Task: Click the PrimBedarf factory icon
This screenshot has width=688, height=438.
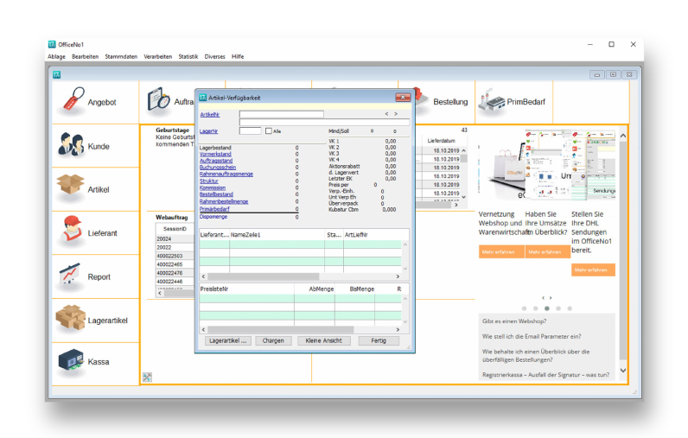Action: click(x=490, y=101)
